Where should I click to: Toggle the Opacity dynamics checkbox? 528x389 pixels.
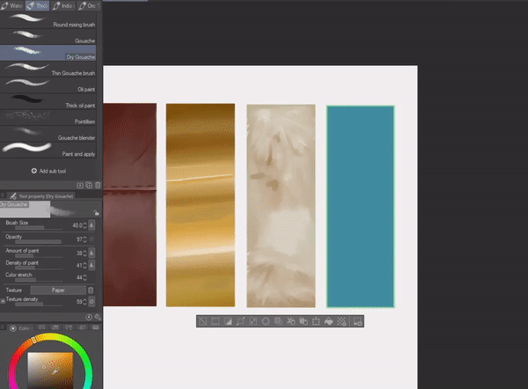click(x=92, y=239)
